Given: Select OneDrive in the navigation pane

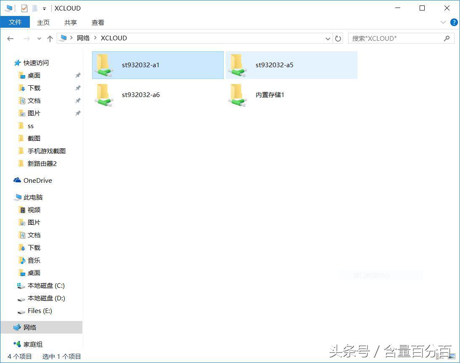Looking at the screenshot, I should [x=38, y=180].
